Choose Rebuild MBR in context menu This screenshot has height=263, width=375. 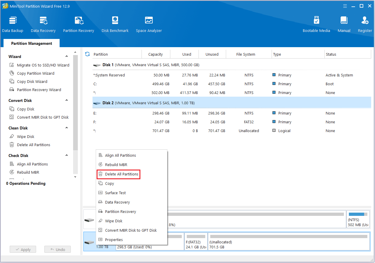click(132, 165)
